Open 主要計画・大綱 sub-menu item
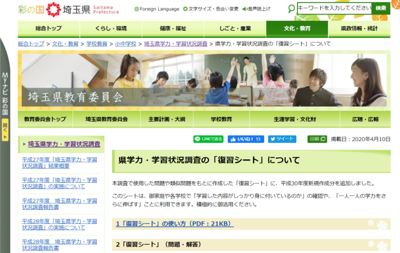 point(167,119)
